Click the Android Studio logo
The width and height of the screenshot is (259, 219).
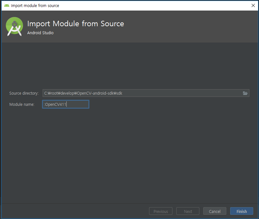(x=14, y=27)
